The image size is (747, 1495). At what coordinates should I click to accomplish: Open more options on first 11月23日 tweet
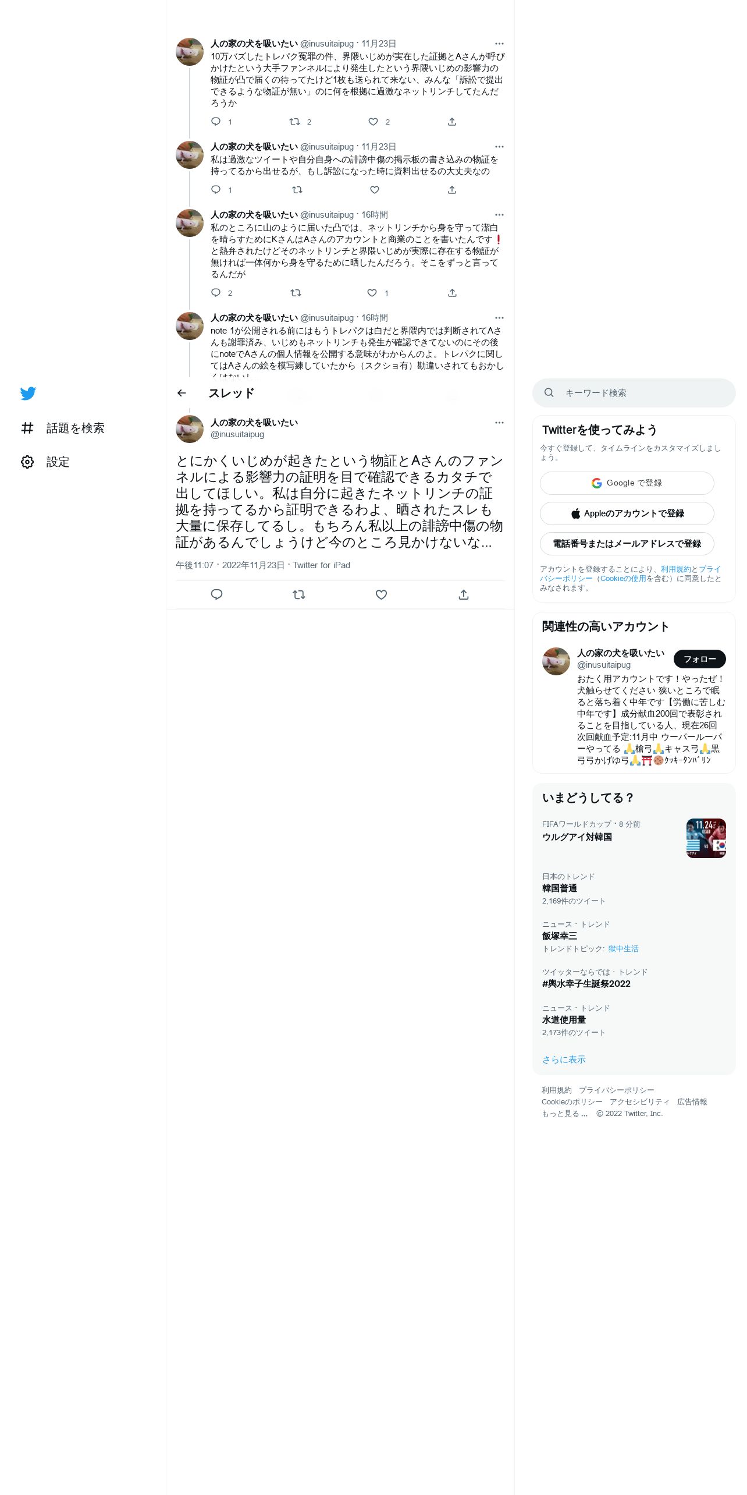[499, 44]
